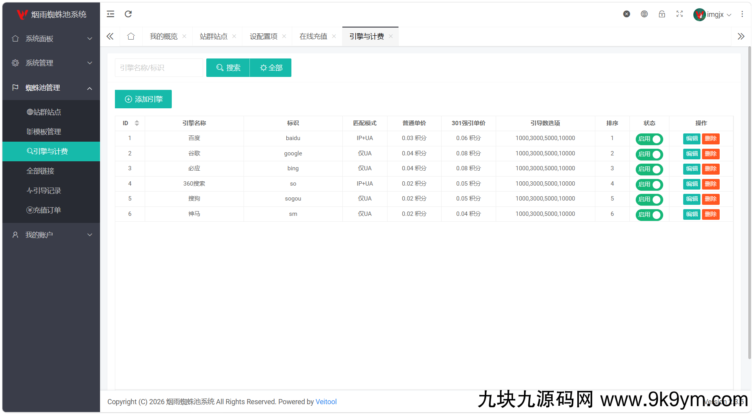Switch to the 我的概览 tab
This screenshot has width=753, height=414.
[164, 36]
